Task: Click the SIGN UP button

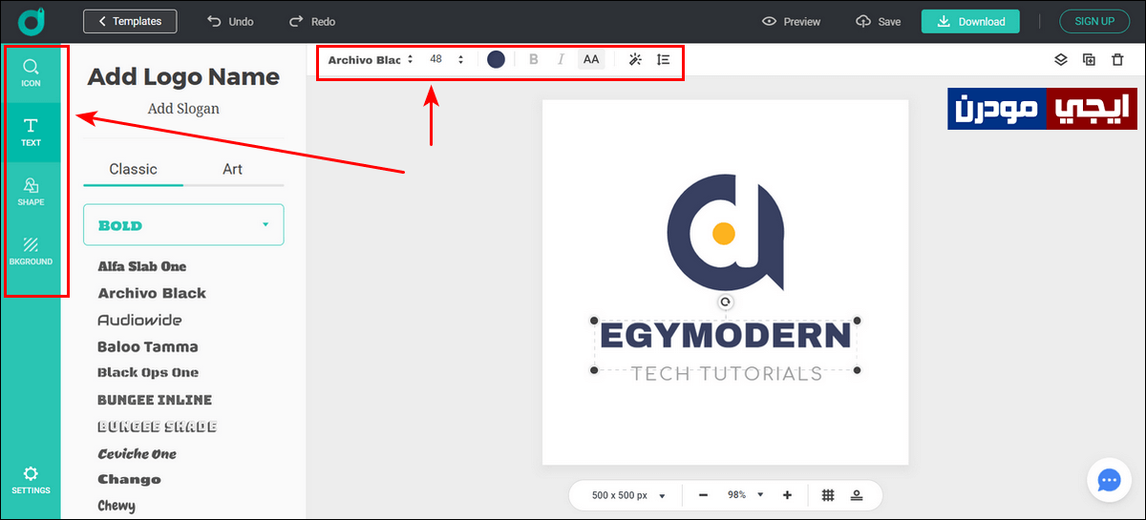Action: pos(1094,21)
